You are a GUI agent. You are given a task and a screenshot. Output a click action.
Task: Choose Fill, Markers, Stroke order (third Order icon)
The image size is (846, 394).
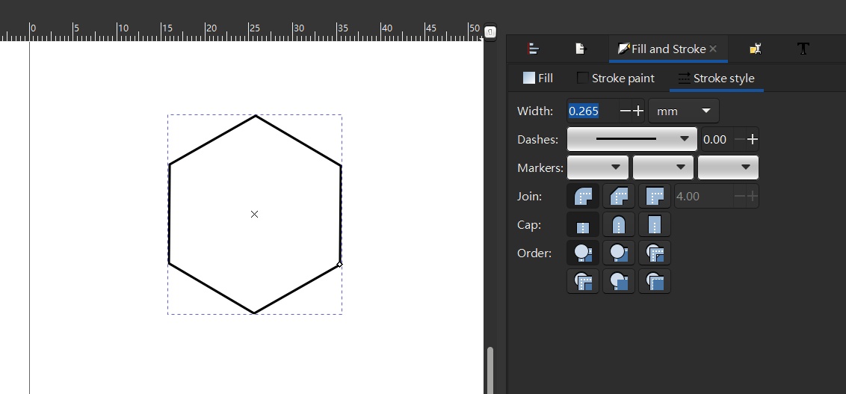(x=655, y=253)
